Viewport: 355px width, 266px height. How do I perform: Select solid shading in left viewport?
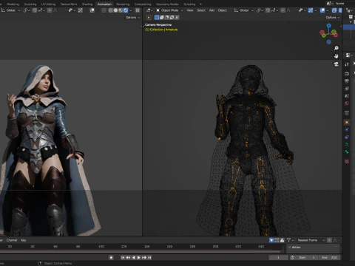coord(115,10)
